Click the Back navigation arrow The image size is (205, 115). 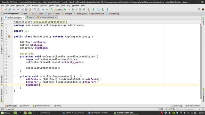(43, 9)
